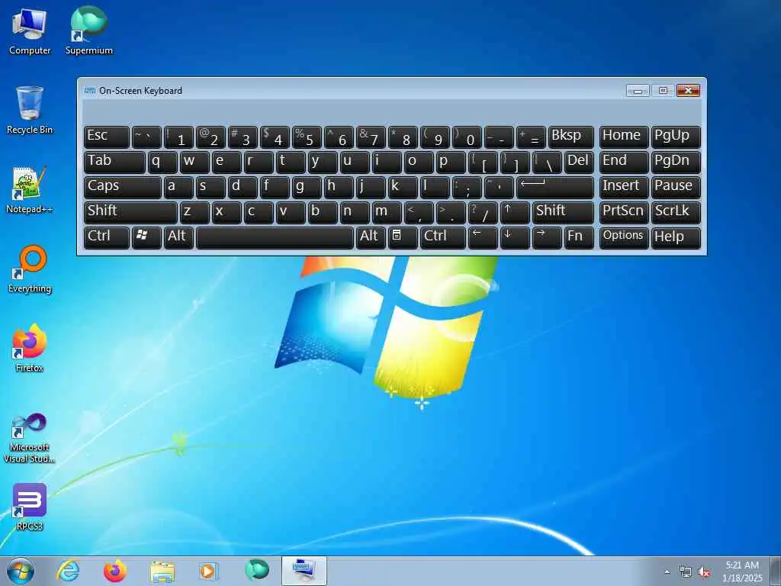Image resolution: width=781 pixels, height=586 pixels.
Task: Toggle the Caps lock key
Action: pyautogui.click(x=123, y=188)
